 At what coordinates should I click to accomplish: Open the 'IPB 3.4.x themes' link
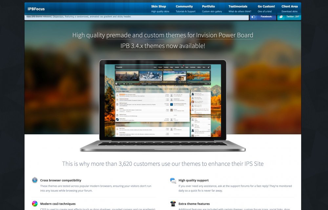click(x=142, y=46)
